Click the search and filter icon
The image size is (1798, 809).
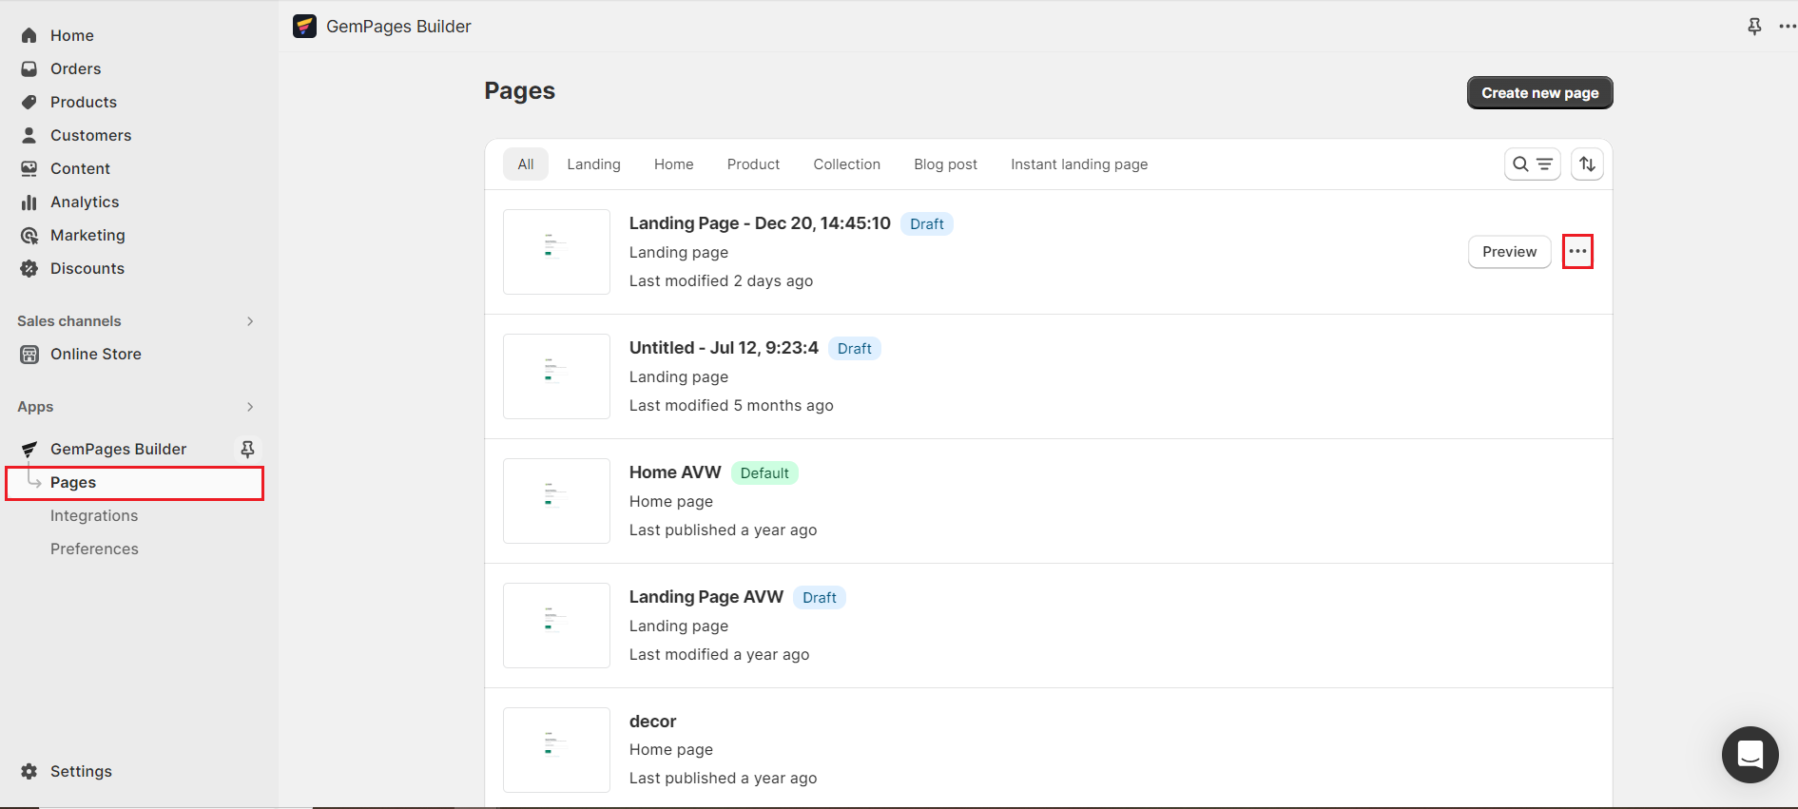(1532, 164)
